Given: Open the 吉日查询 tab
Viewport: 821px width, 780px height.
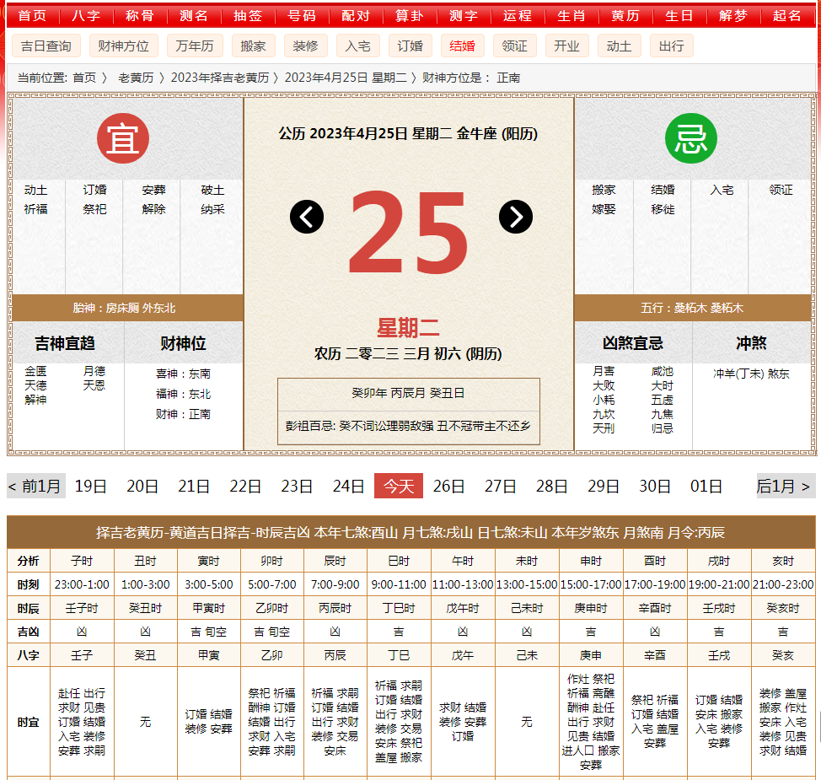Looking at the screenshot, I should pyautogui.click(x=46, y=46).
